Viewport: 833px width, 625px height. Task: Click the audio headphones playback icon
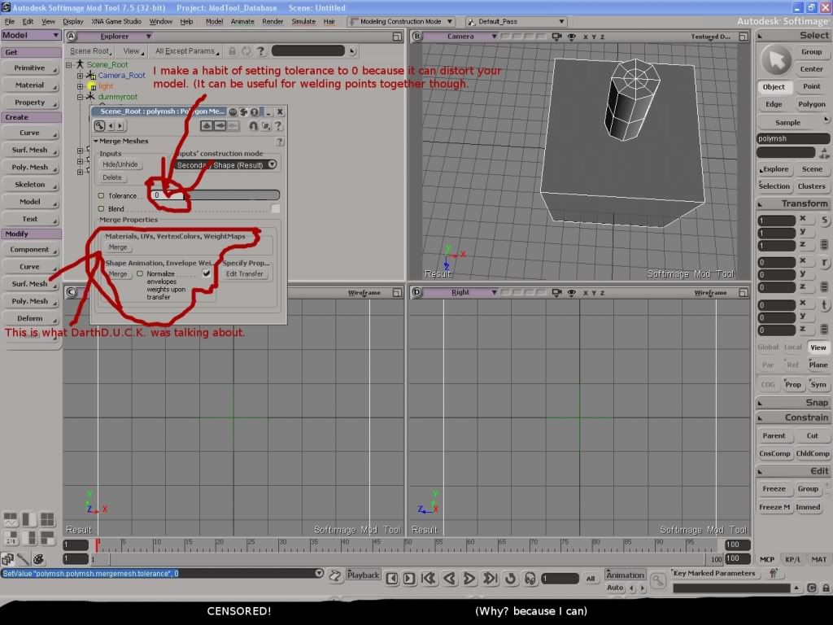coord(530,579)
